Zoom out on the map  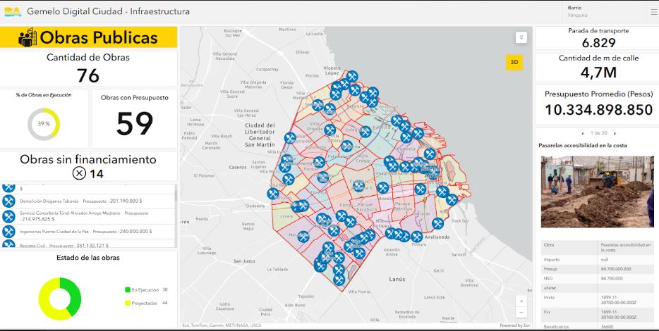click(x=521, y=312)
